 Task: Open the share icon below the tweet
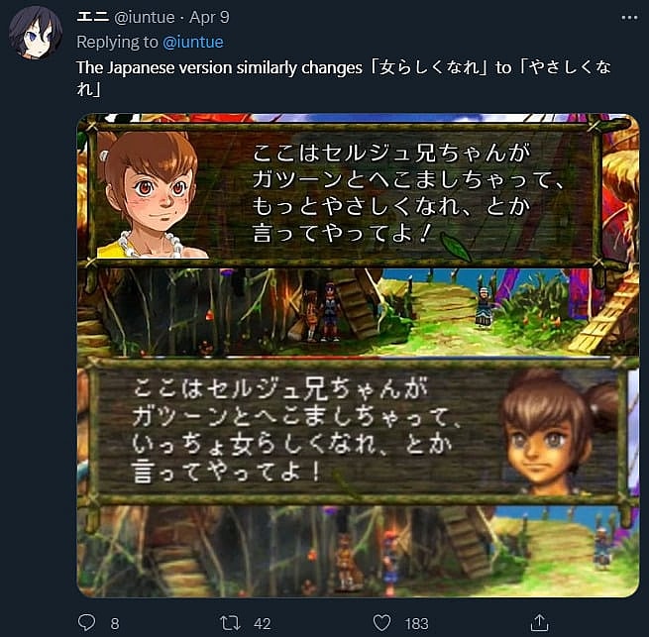(540, 622)
